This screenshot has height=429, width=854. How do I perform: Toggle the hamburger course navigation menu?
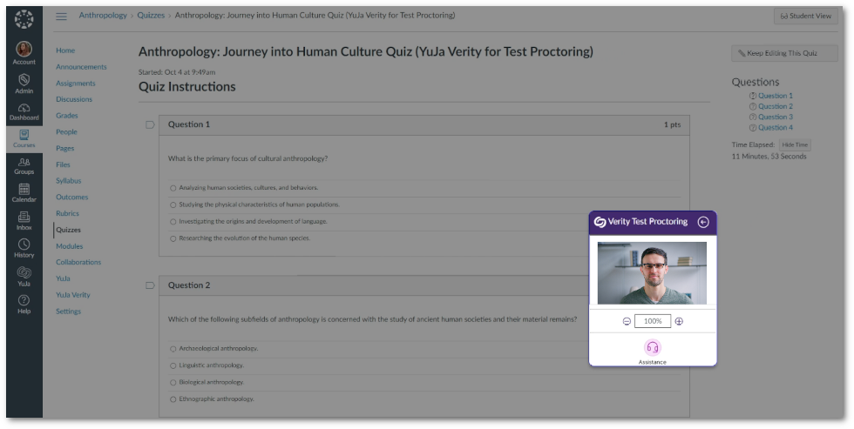(61, 16)
